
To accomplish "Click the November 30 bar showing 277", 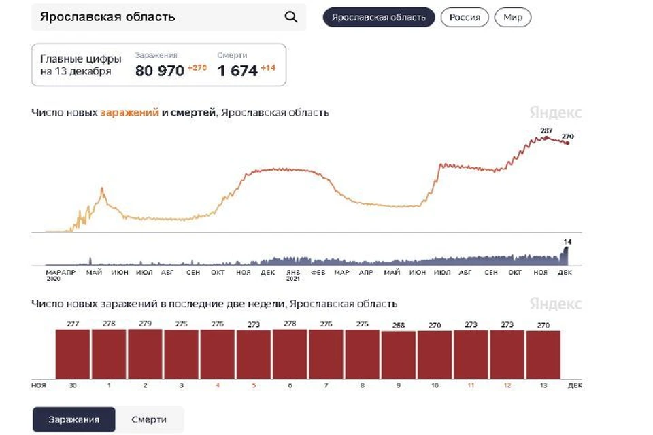I will 73,354.
